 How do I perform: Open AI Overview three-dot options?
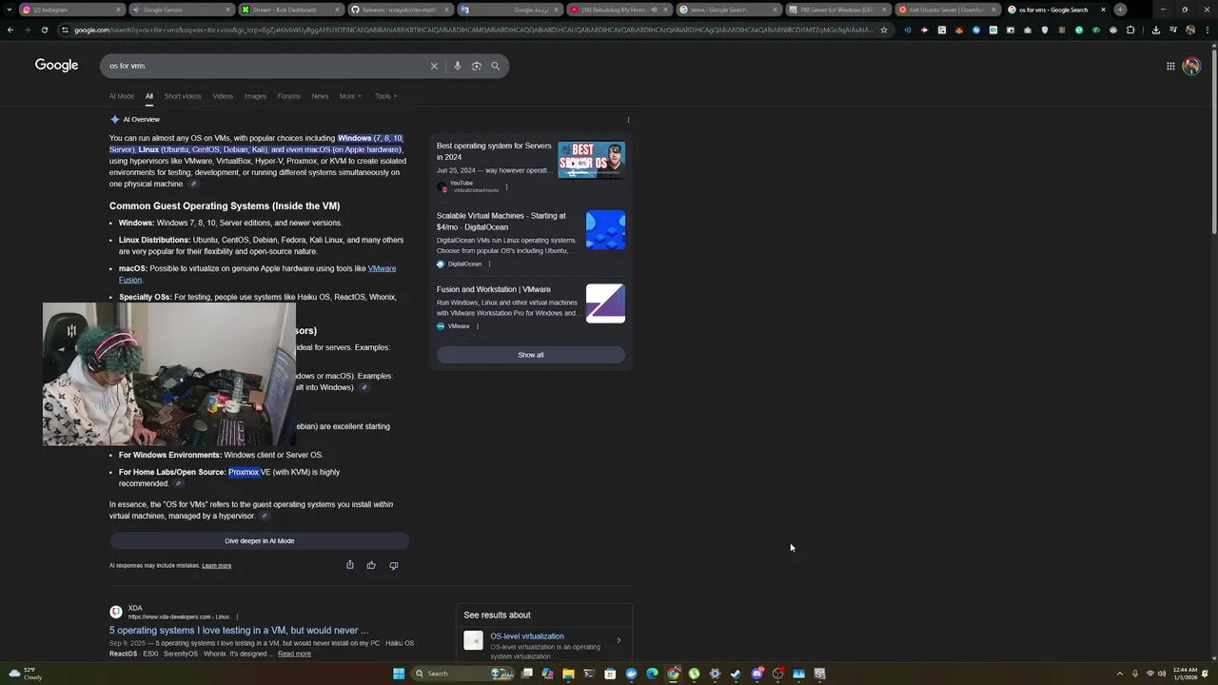pos(628,120)
